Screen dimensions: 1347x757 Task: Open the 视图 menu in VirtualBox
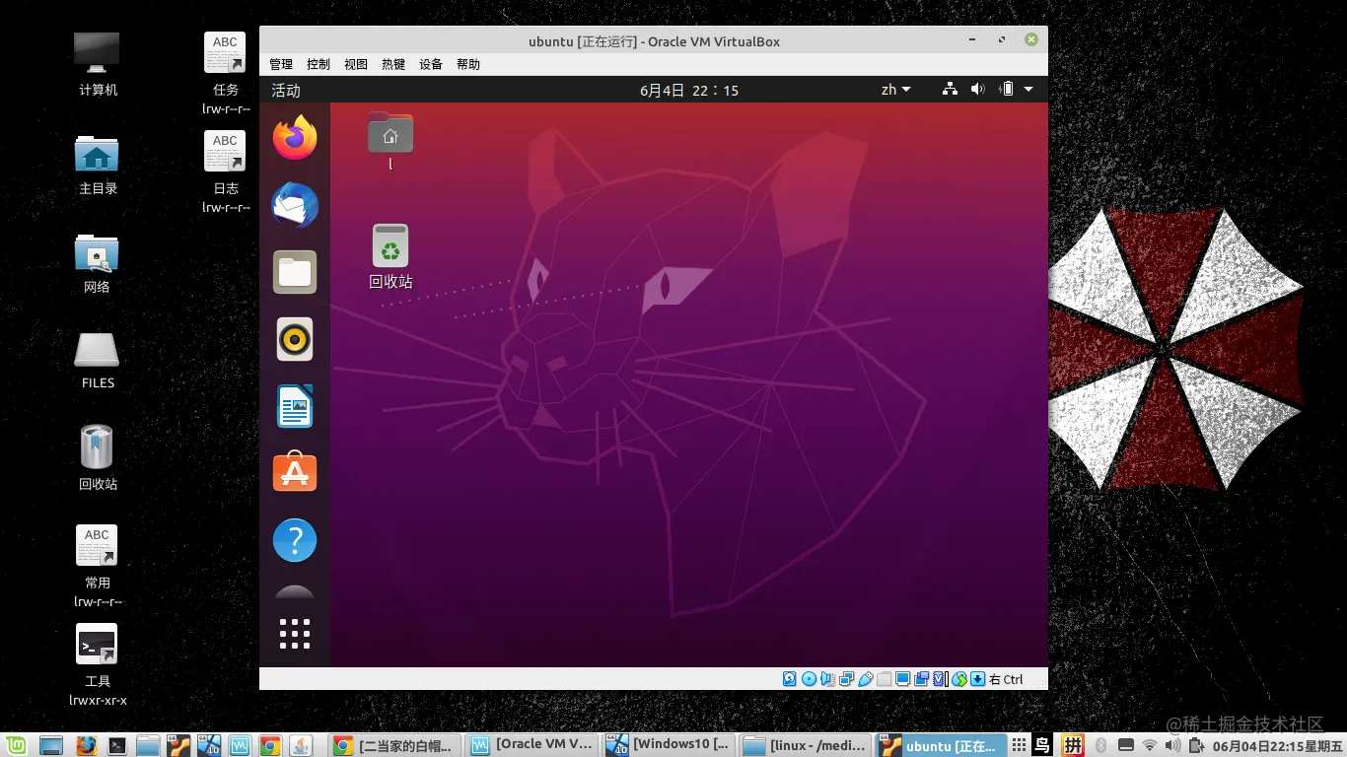(356, 64)
